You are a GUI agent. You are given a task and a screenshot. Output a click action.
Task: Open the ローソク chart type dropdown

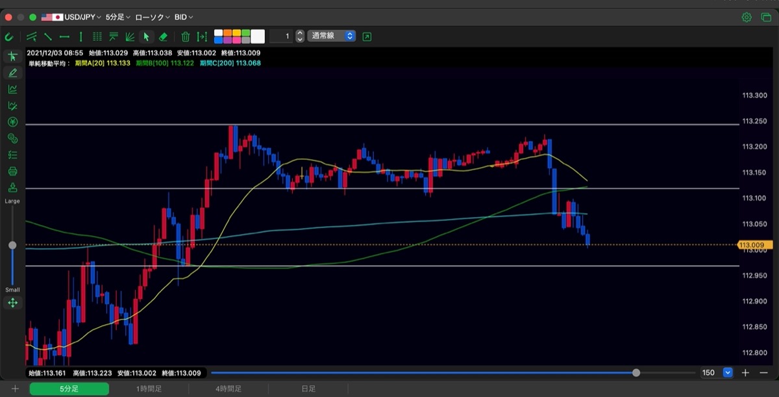tap(153, 17)
